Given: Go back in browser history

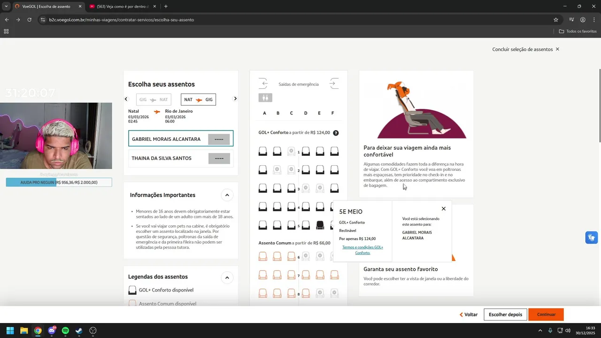Looking at the screenshot, I should (x=7, y=20).
